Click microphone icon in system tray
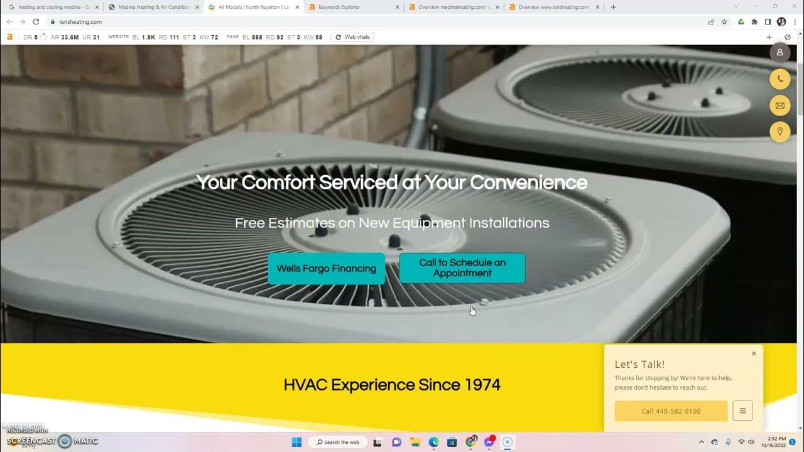The height and width of the screenshot is (452, 804). pos(728,442)
